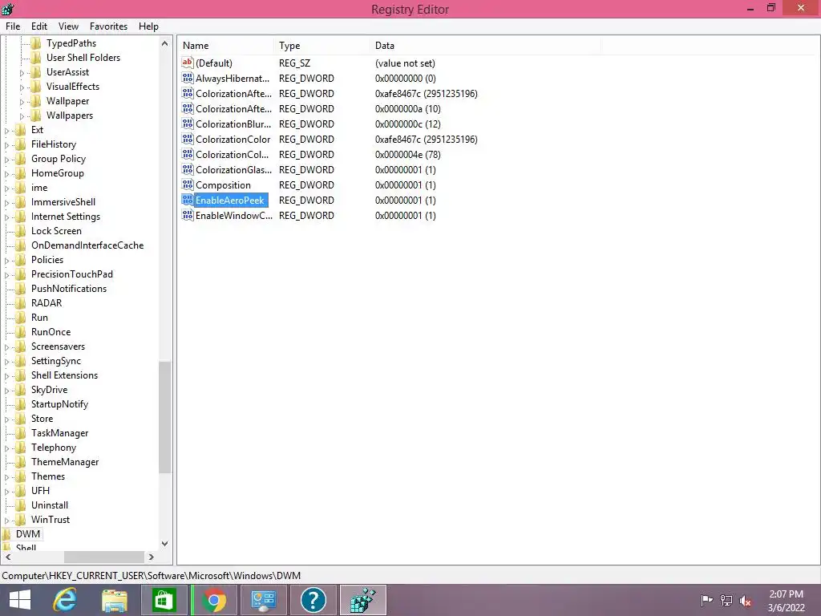
Task: Click the ColorizationBlur... DWORD icon
Action: [188, 124]
